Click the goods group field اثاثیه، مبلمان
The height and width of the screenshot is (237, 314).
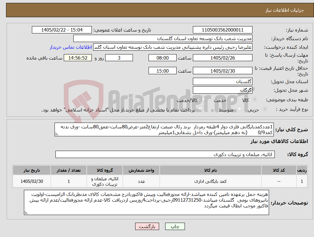pos(165,154)
